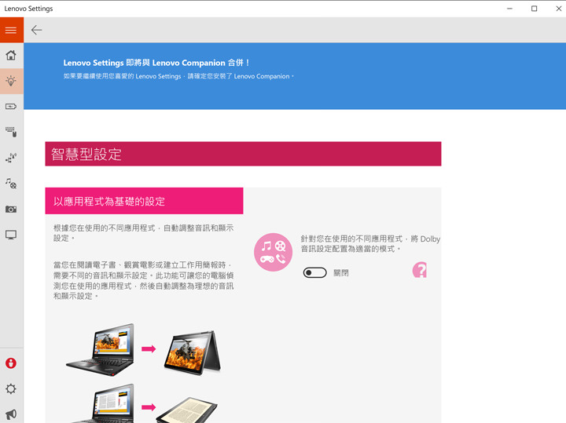Image resolution: width=566 pixels, height=423 pixels.
Task: Click the laptop to e-book tablet illustration
Action: point(143,403)
